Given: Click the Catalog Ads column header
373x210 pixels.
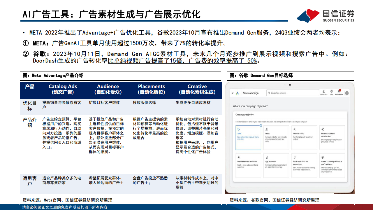Looking at the screenshot, I should pyautogui.click(x=63, y=89).
